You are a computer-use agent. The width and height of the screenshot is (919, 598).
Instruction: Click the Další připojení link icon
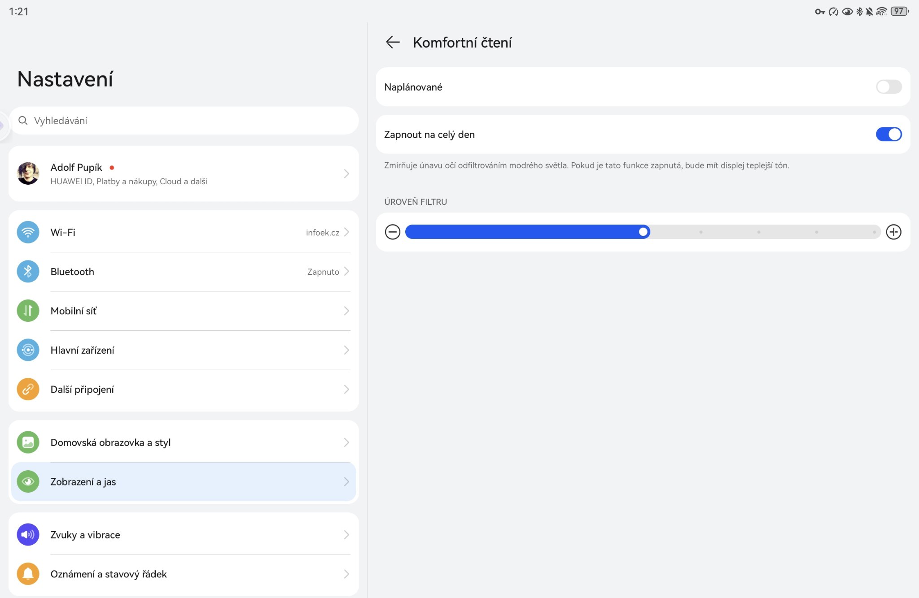pyautogui.click(x=28, y=389)
